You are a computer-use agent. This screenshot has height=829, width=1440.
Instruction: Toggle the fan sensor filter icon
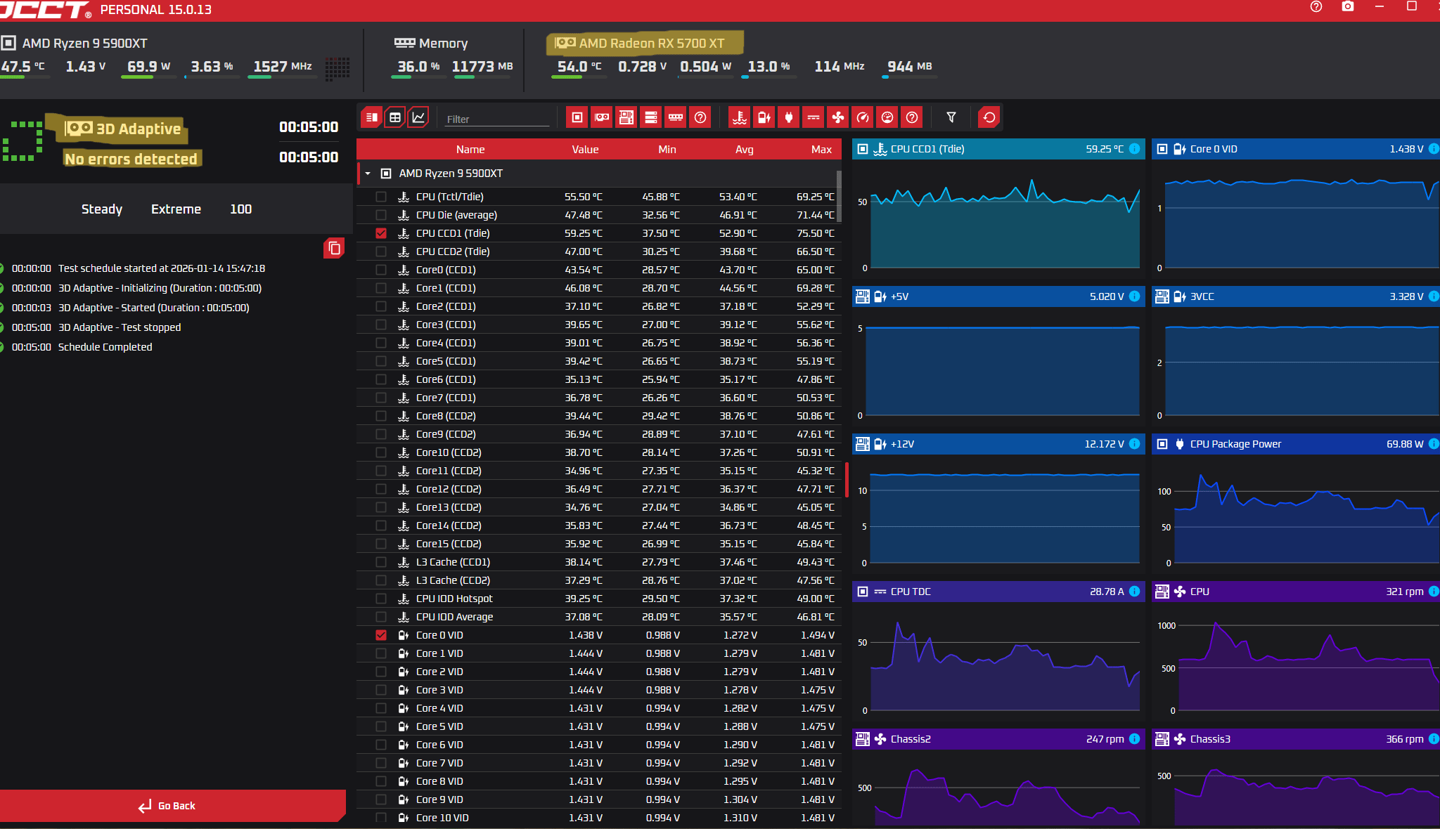[838, 117]
